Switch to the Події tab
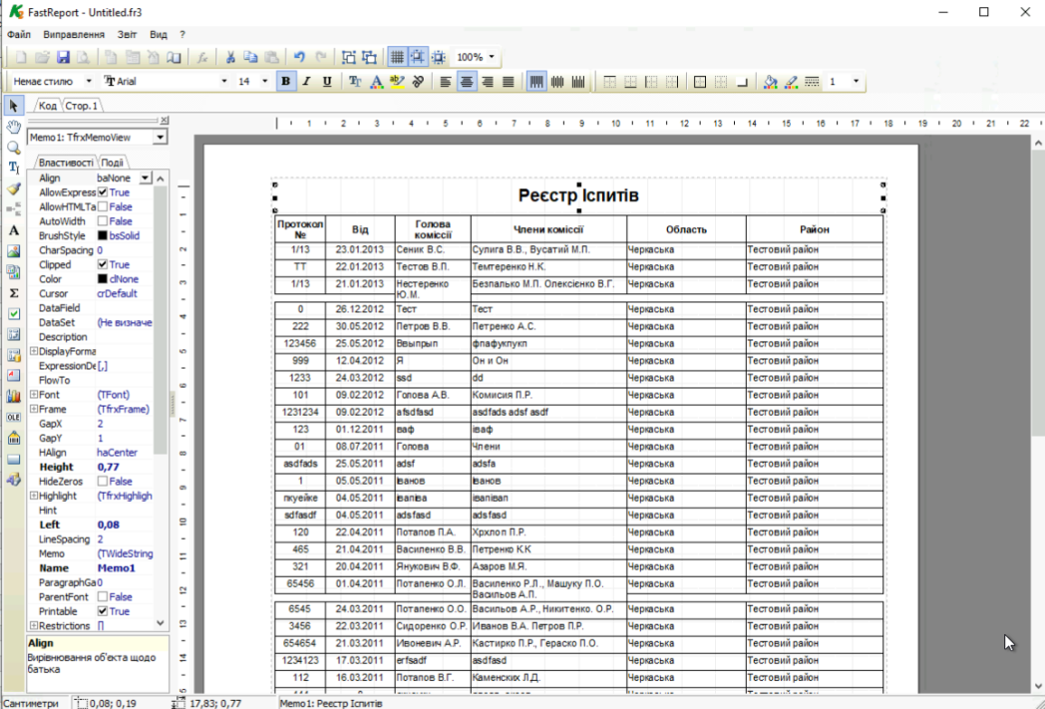The width and height of the screenshot is (1045, 709). coord(112,163)
